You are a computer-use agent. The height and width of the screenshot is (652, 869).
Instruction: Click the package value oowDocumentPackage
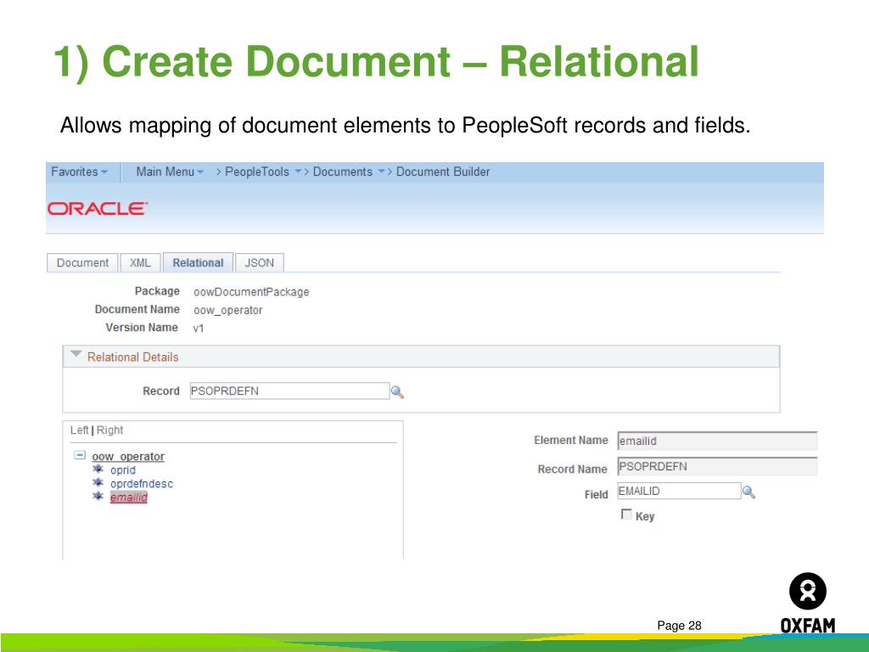(x=251, y=292)
